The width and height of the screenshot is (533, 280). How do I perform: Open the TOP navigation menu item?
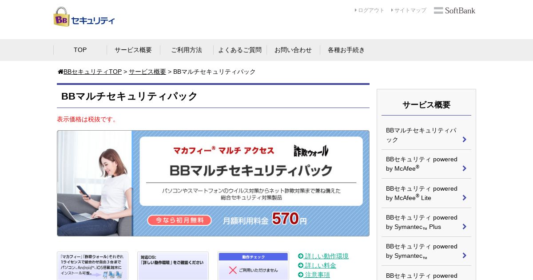[x=80, y=50]
